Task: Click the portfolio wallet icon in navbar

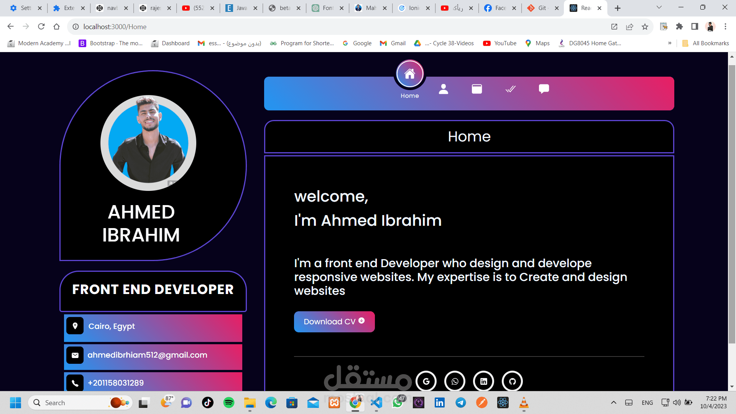Action: click(476, 89)
